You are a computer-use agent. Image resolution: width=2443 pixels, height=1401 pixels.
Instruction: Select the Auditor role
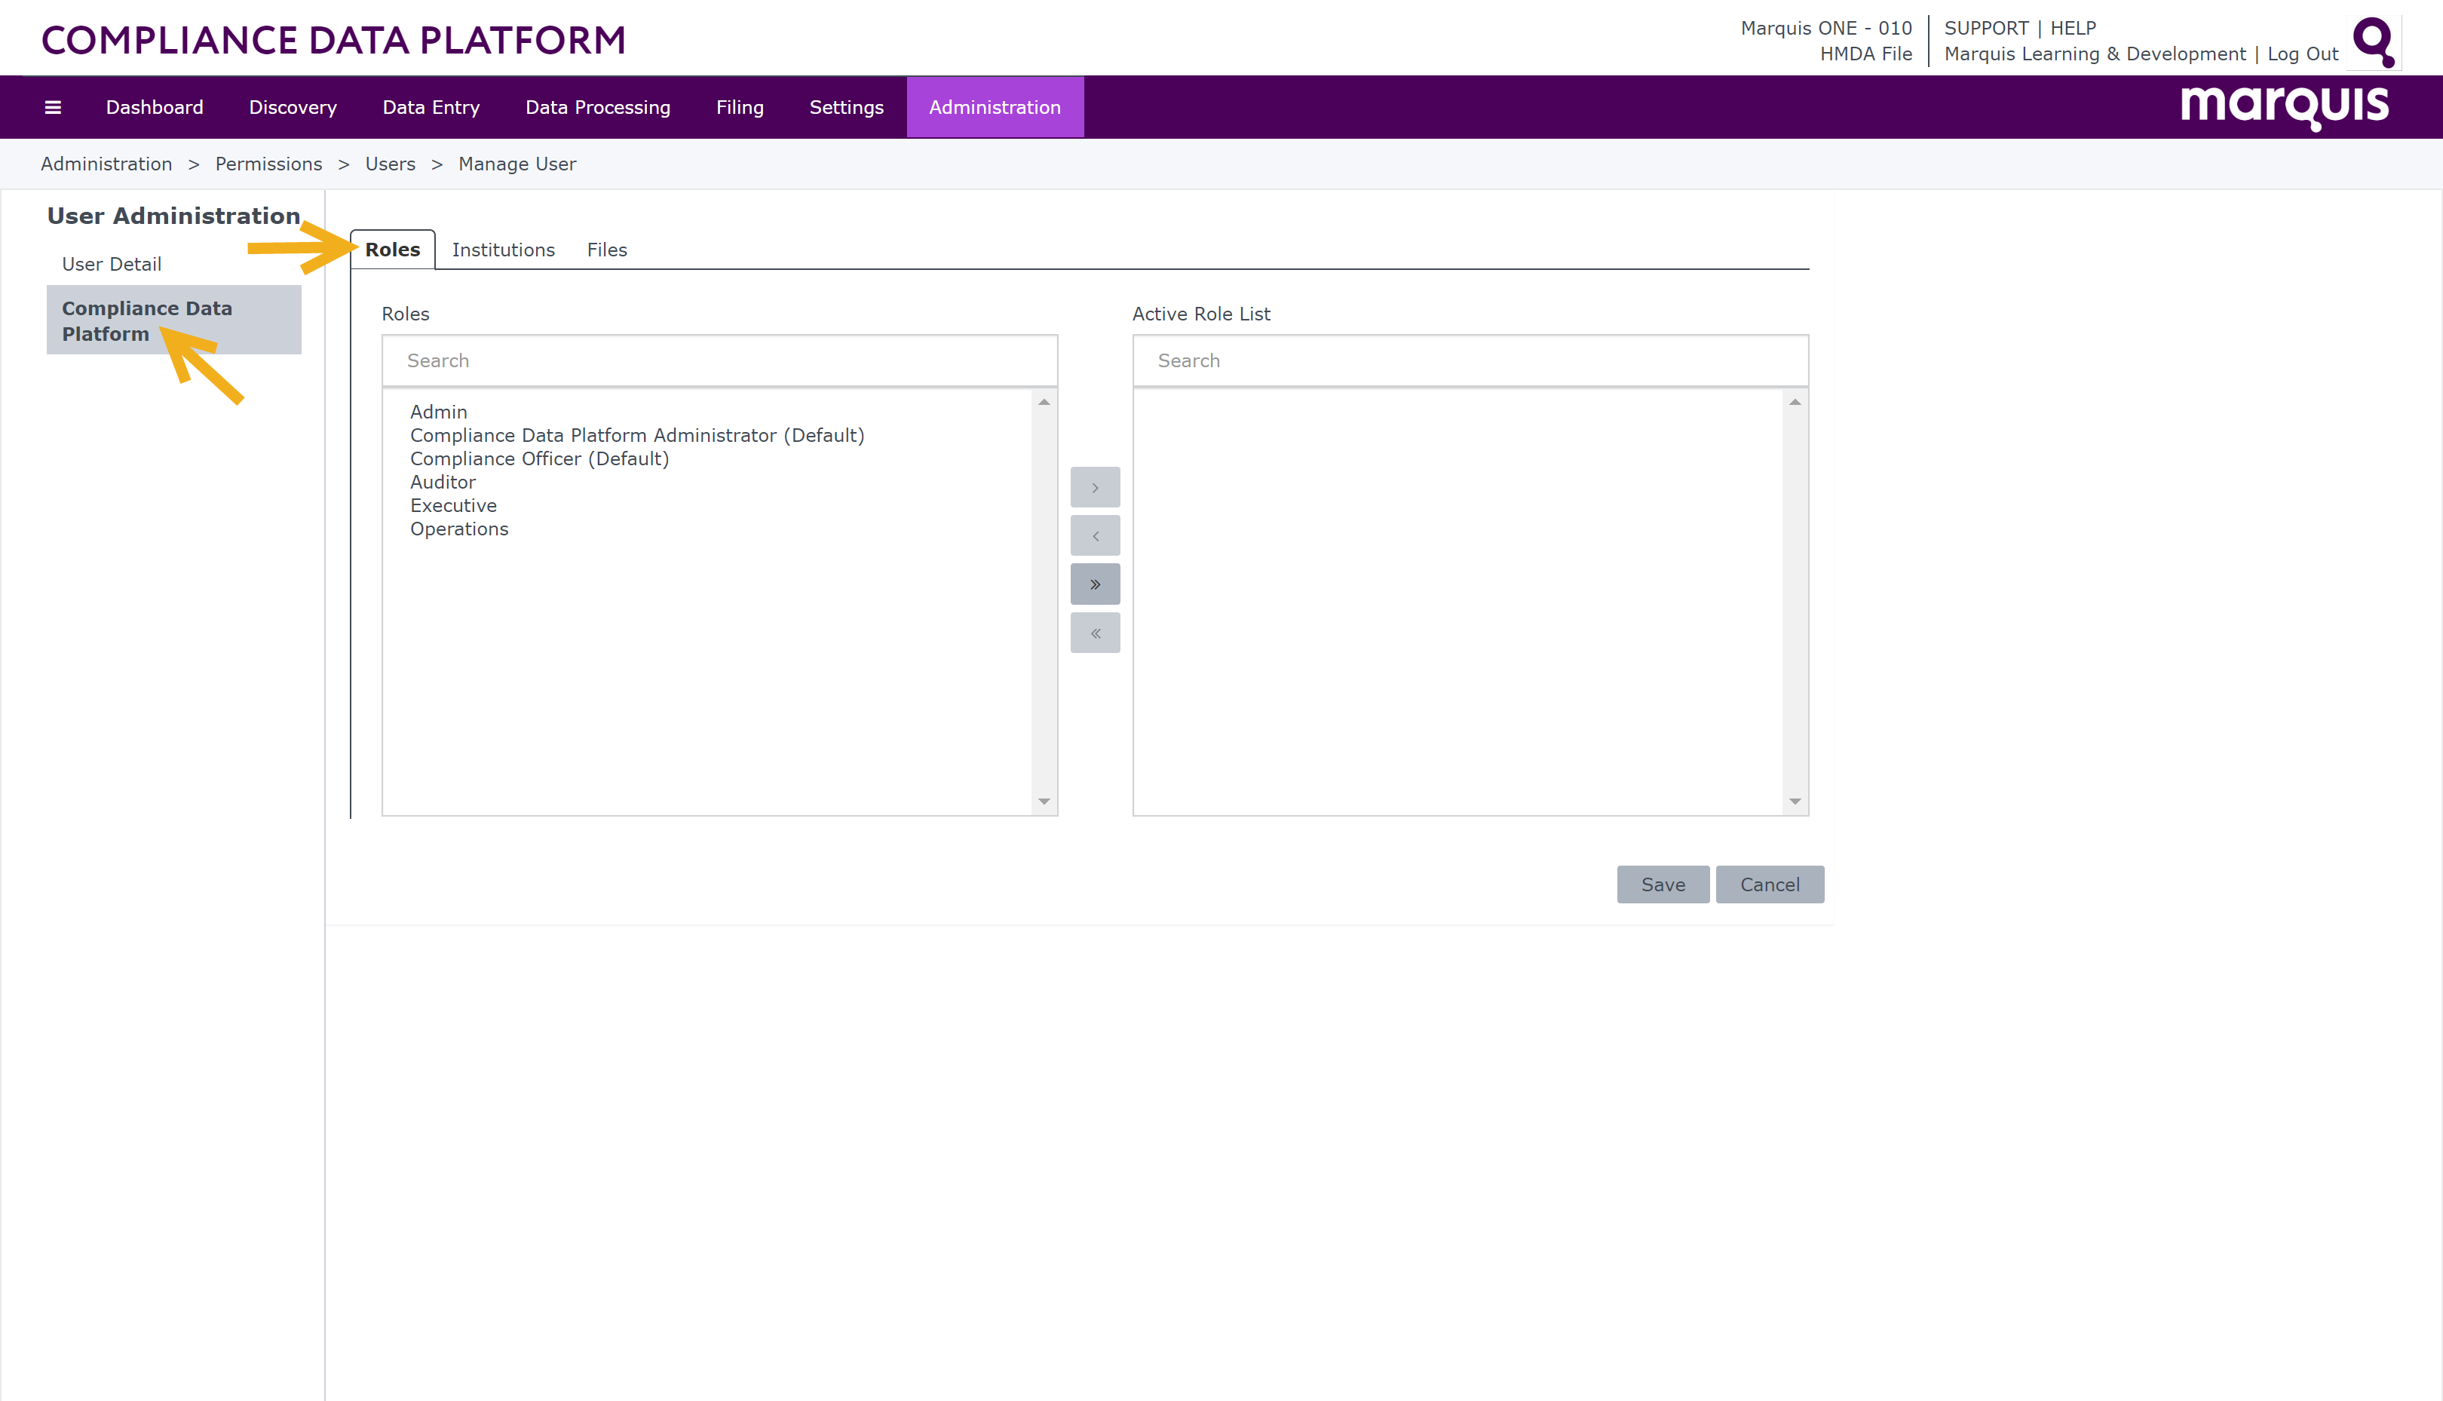(443, 482)
